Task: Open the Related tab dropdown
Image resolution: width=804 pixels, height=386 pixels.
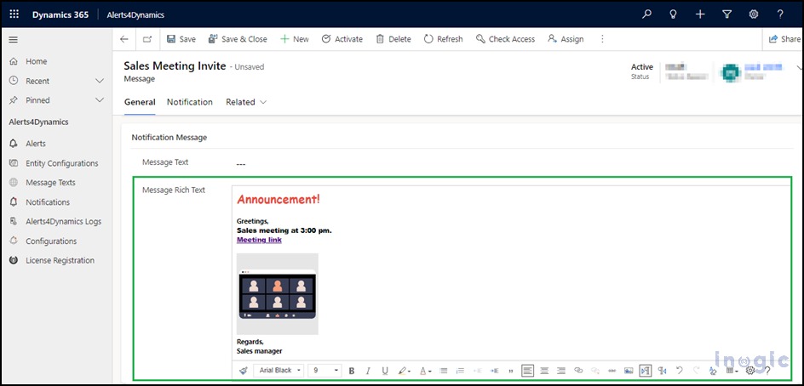Action: pyautogui.click(x=246, y=102)
